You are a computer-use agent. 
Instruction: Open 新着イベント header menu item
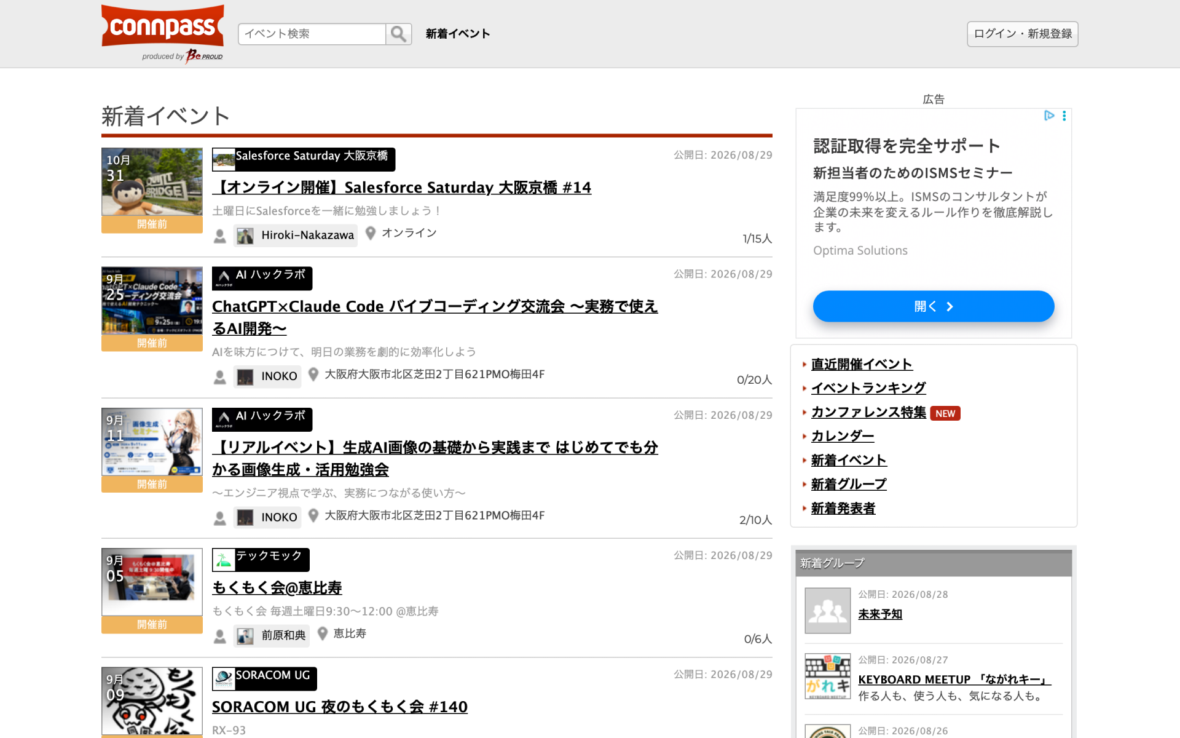[458, 34]
